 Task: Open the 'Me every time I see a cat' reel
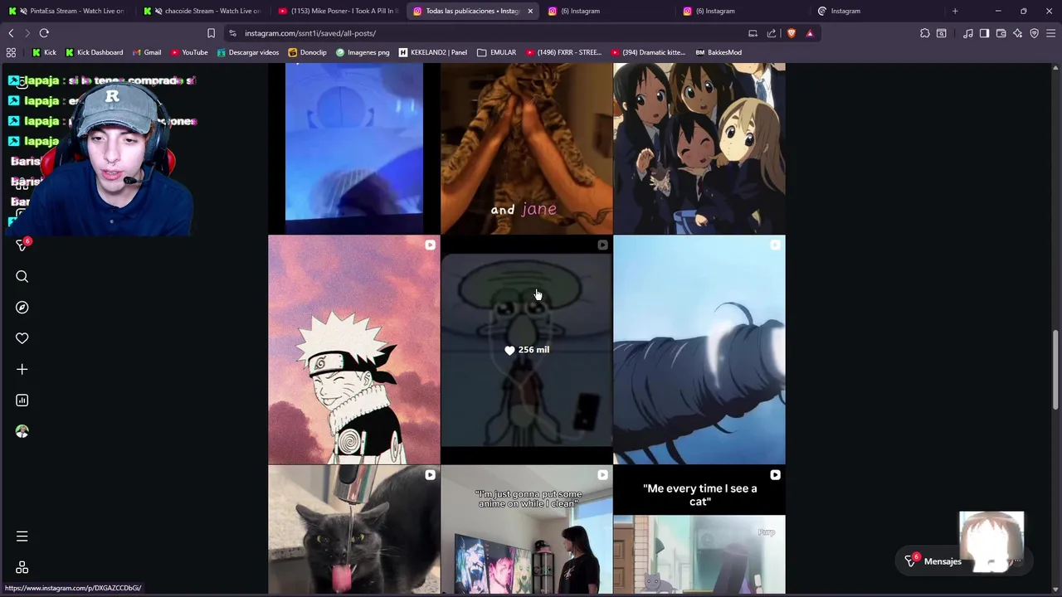click(699, 530)
